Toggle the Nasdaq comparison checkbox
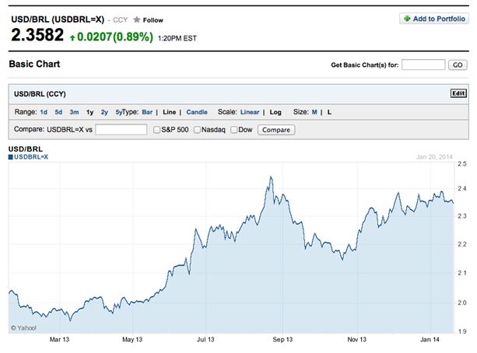Viewport: 477px width, 353px height. tap(197, 129)
